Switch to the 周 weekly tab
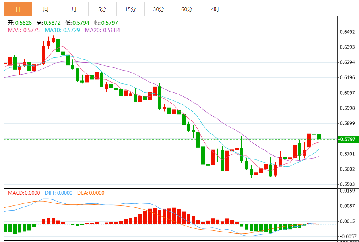359x242 pixels. (46, 9)
